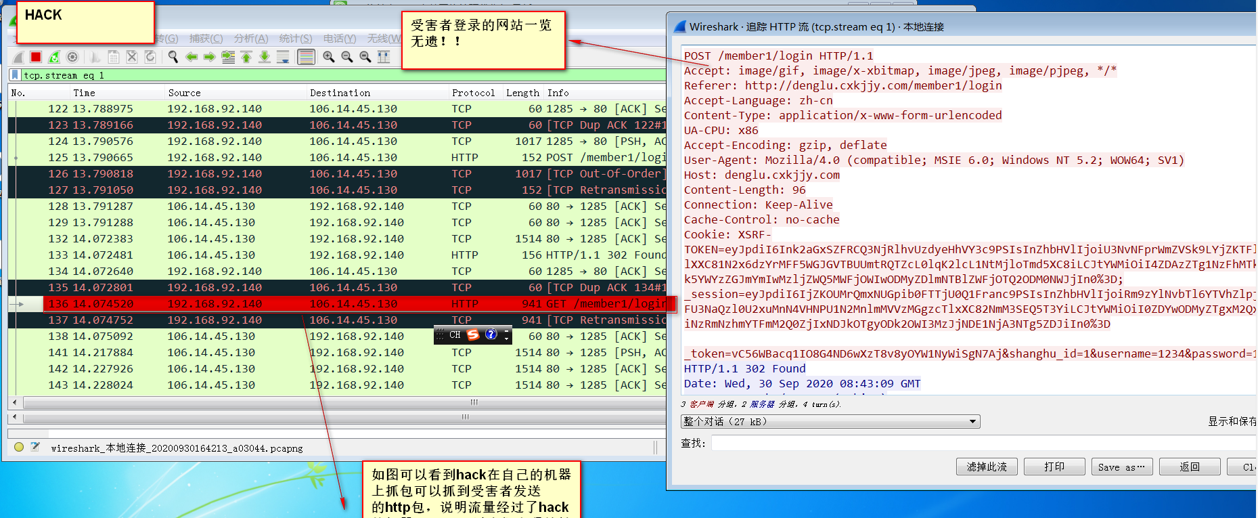The height and width of the screenshot is (518, 1258).
Task: Sort by the Protocol column header
Action: (x=475, y=93)
